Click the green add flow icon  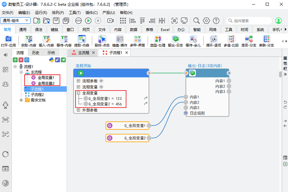tap(15, 60)
